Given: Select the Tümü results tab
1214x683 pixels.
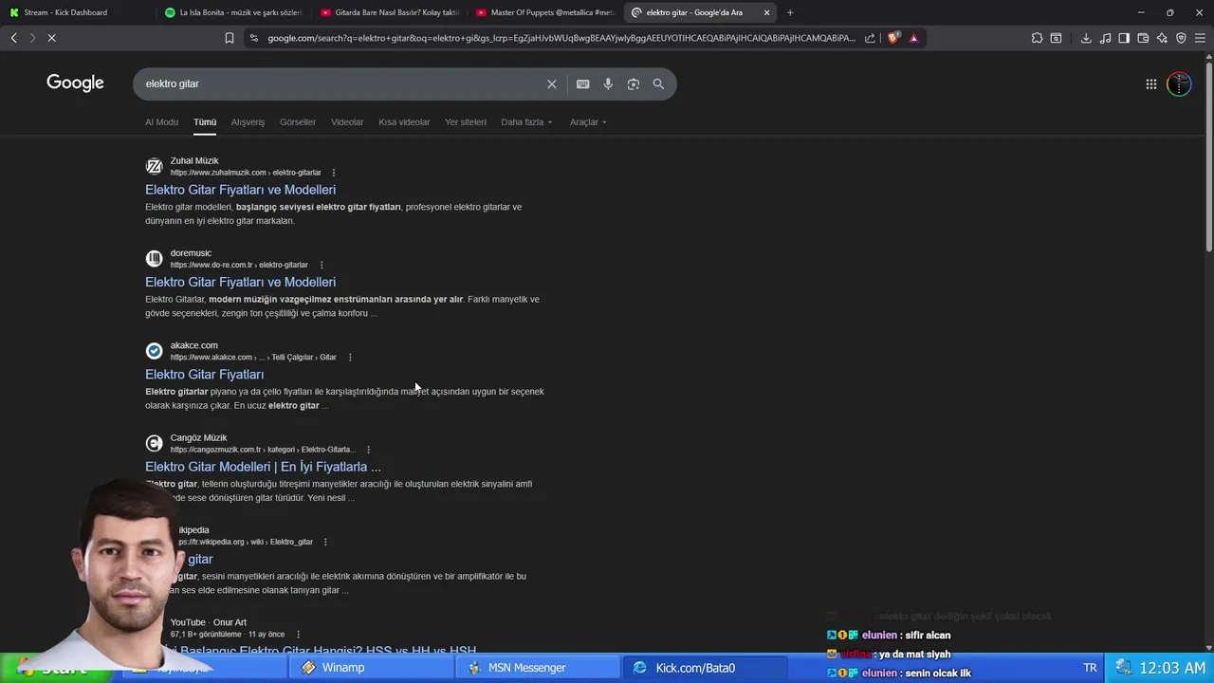Looking at the screenshot, I should [205, 122].
